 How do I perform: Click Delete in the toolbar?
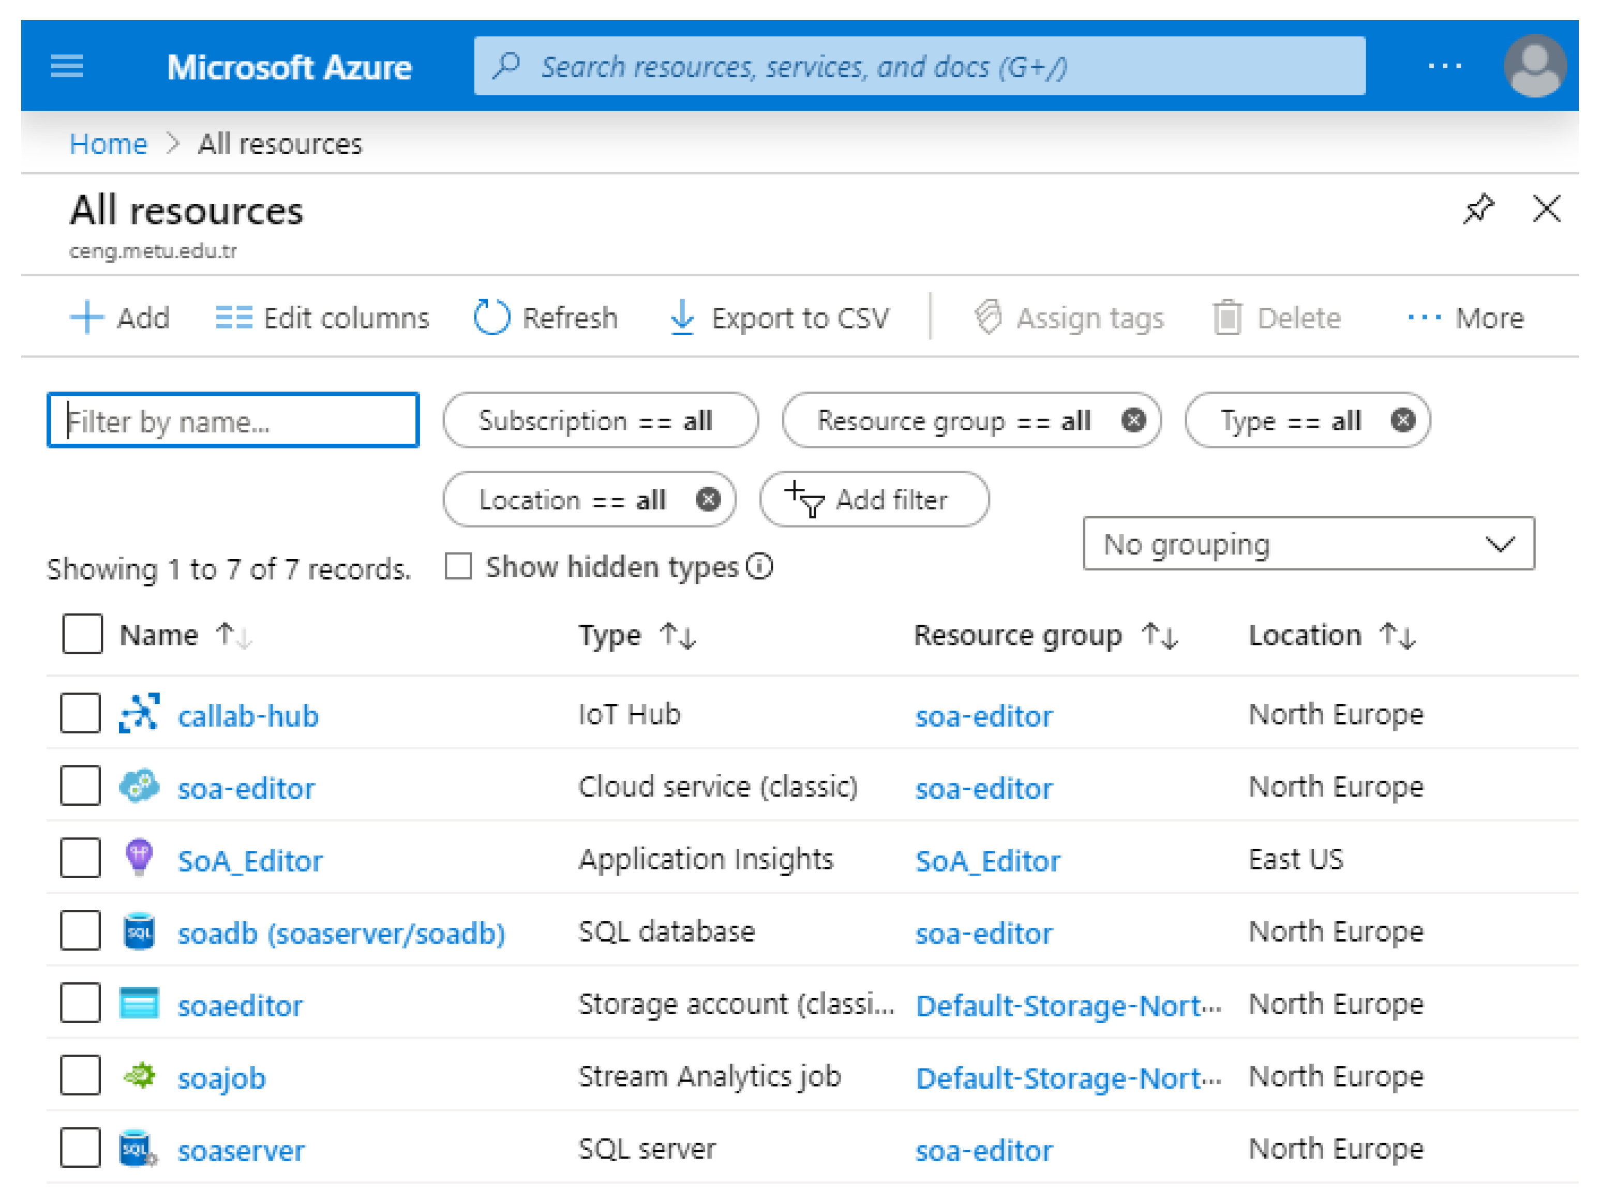pos(1276,318)
